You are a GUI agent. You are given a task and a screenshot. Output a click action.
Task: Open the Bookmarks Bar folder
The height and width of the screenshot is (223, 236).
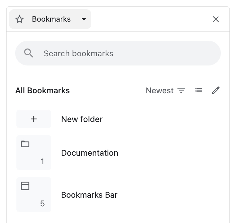tap(118, 195)
